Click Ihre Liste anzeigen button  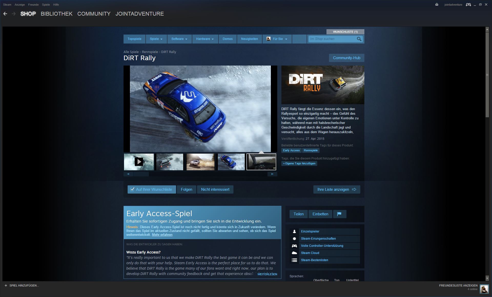337,189
